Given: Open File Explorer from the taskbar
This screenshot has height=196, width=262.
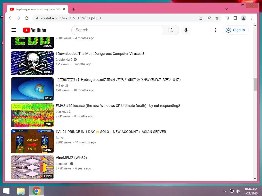Looking at the screenshot, I should coord(21,191).
